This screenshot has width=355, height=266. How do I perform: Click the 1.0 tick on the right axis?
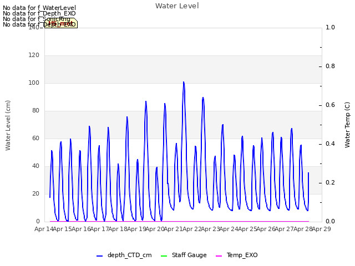point(330,27)
